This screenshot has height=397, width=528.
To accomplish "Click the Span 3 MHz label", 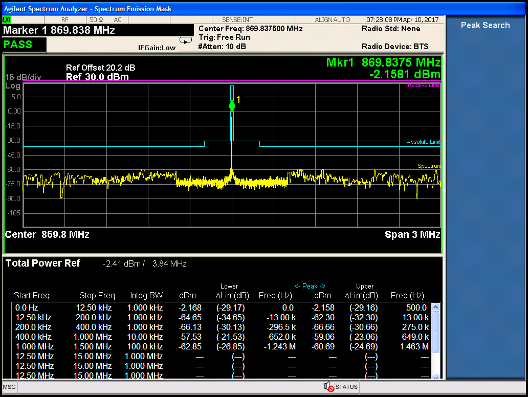I will pyautogui.click(x=412, y=235).
